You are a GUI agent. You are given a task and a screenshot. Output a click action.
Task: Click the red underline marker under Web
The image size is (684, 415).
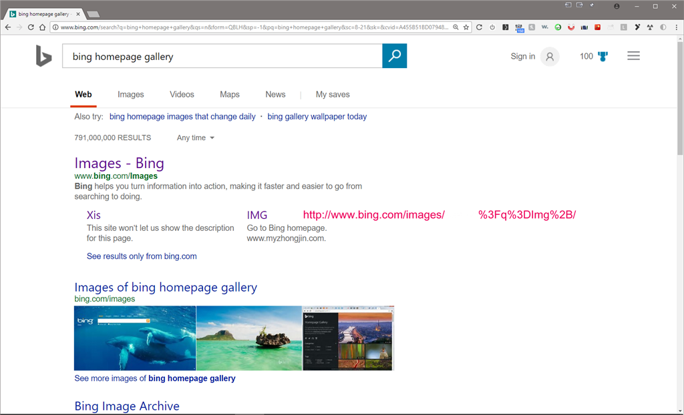click(83, 105)
